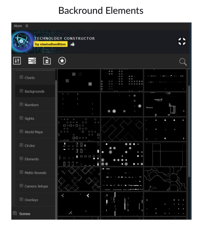
Task: Click the four-segment circle icon in header
Action: click(182, 41)
